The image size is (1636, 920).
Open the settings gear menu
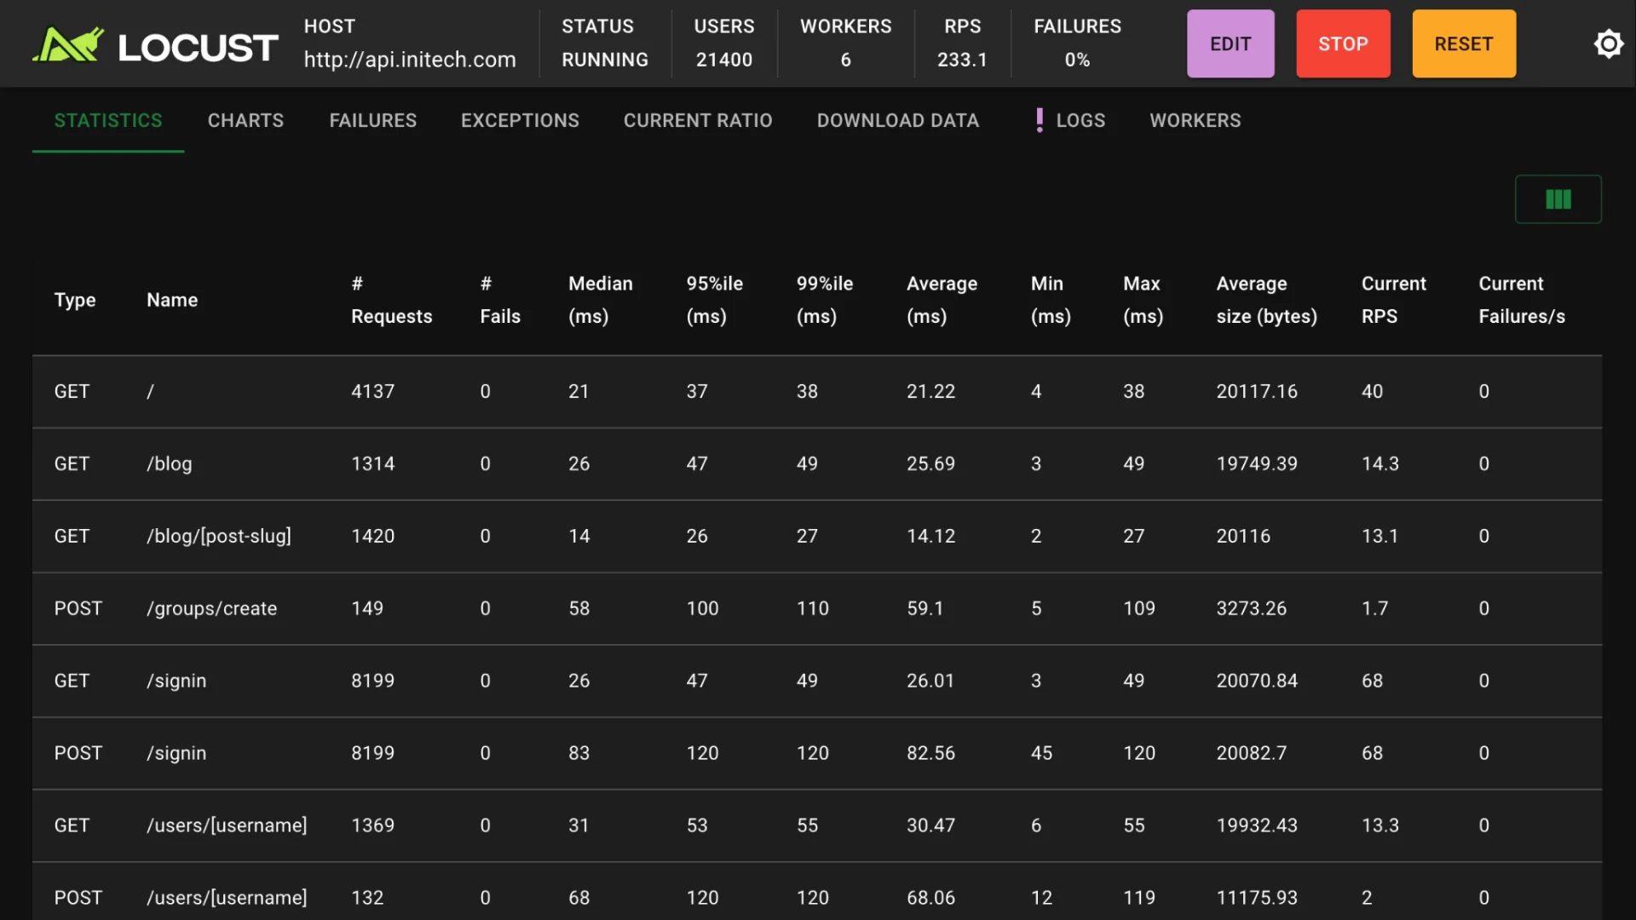point(1609,43)
